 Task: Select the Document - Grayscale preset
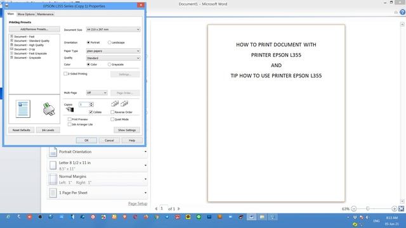point(25,58)
